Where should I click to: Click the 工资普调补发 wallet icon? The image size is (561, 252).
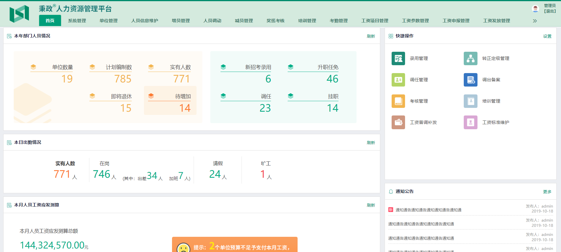point(398,122)
